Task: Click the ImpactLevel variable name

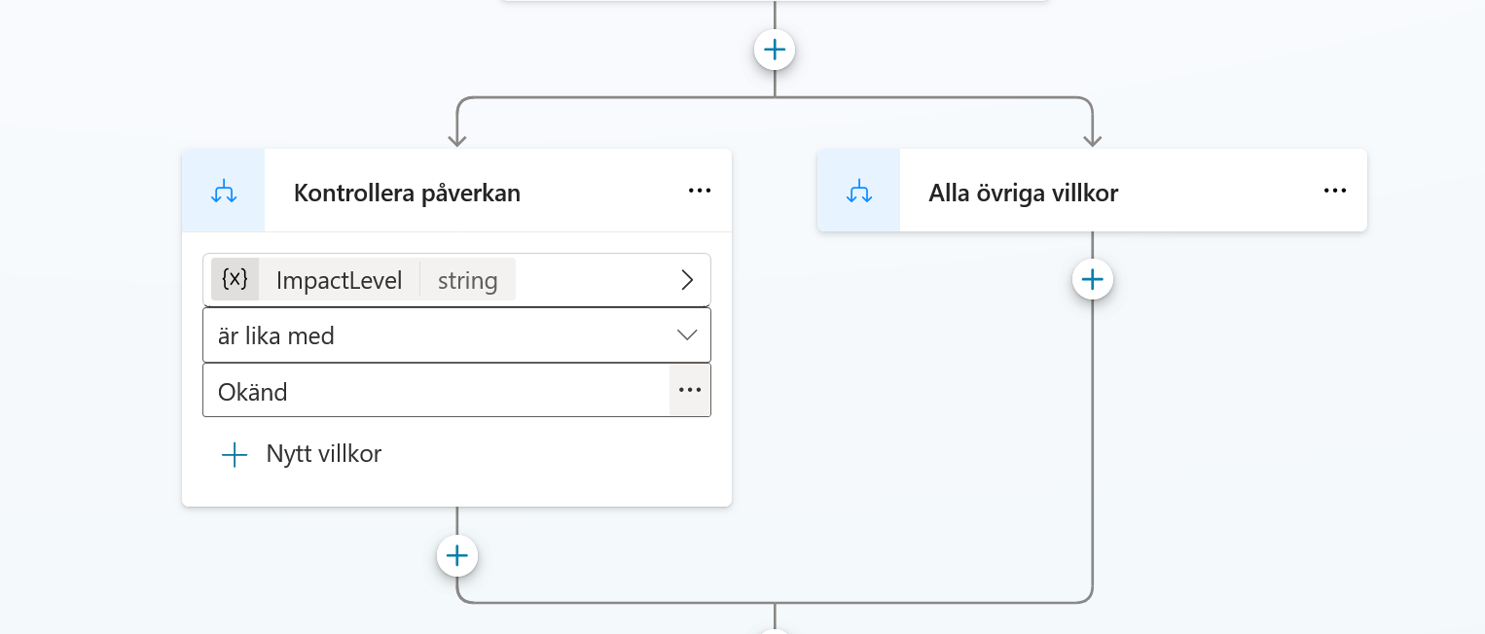Action: [340, 281]
